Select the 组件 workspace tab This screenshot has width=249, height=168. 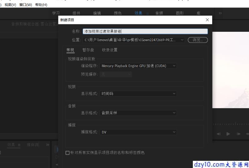tap(76, 13)
